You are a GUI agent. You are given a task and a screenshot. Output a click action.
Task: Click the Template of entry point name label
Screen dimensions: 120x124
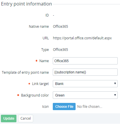[x=25, y=73]
